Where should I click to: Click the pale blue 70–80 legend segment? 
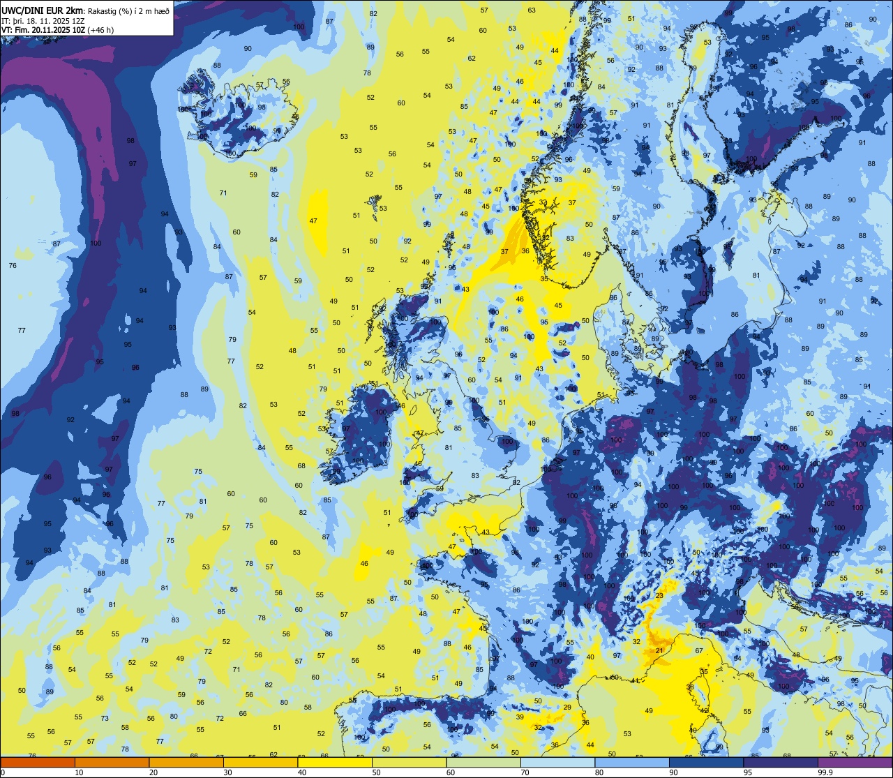[557, 762]
